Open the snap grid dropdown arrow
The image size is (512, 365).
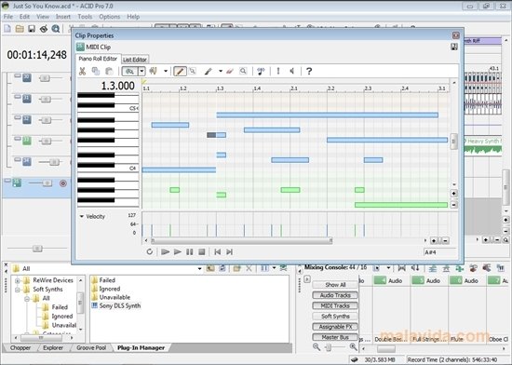[141, 71]
